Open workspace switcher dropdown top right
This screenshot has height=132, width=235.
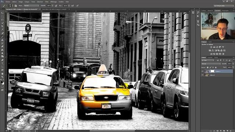point(224,6)
